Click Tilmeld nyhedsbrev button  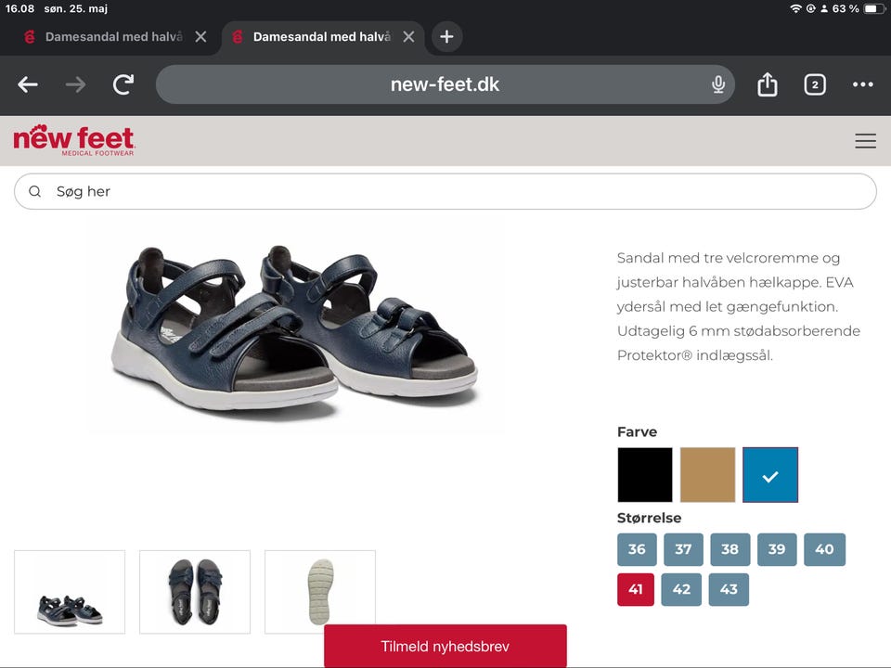coord(445,646)
